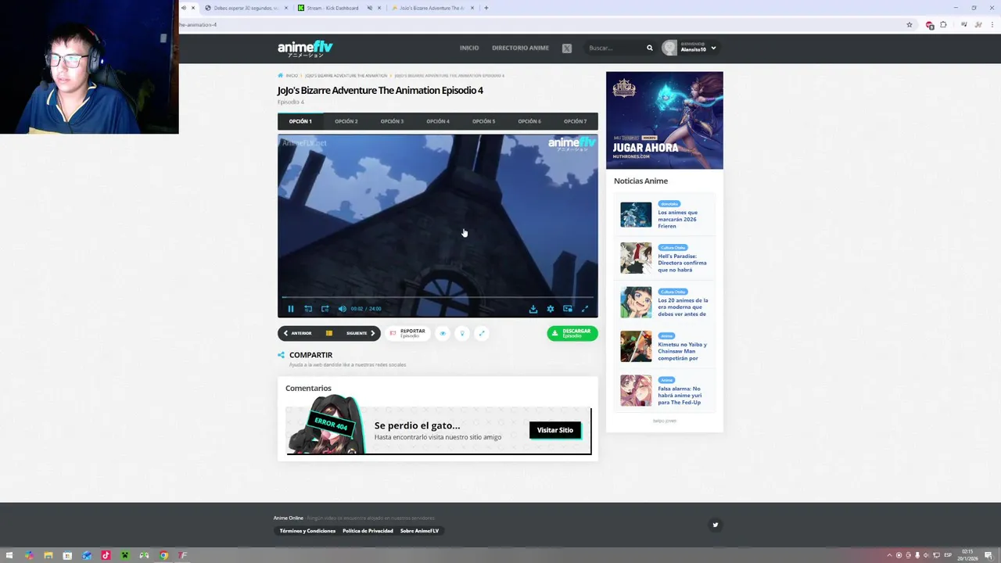The width and height of the screenshot is (1001, 563).
Task: Click the expand player arrows icon
Action: click(x=482, y=333)
